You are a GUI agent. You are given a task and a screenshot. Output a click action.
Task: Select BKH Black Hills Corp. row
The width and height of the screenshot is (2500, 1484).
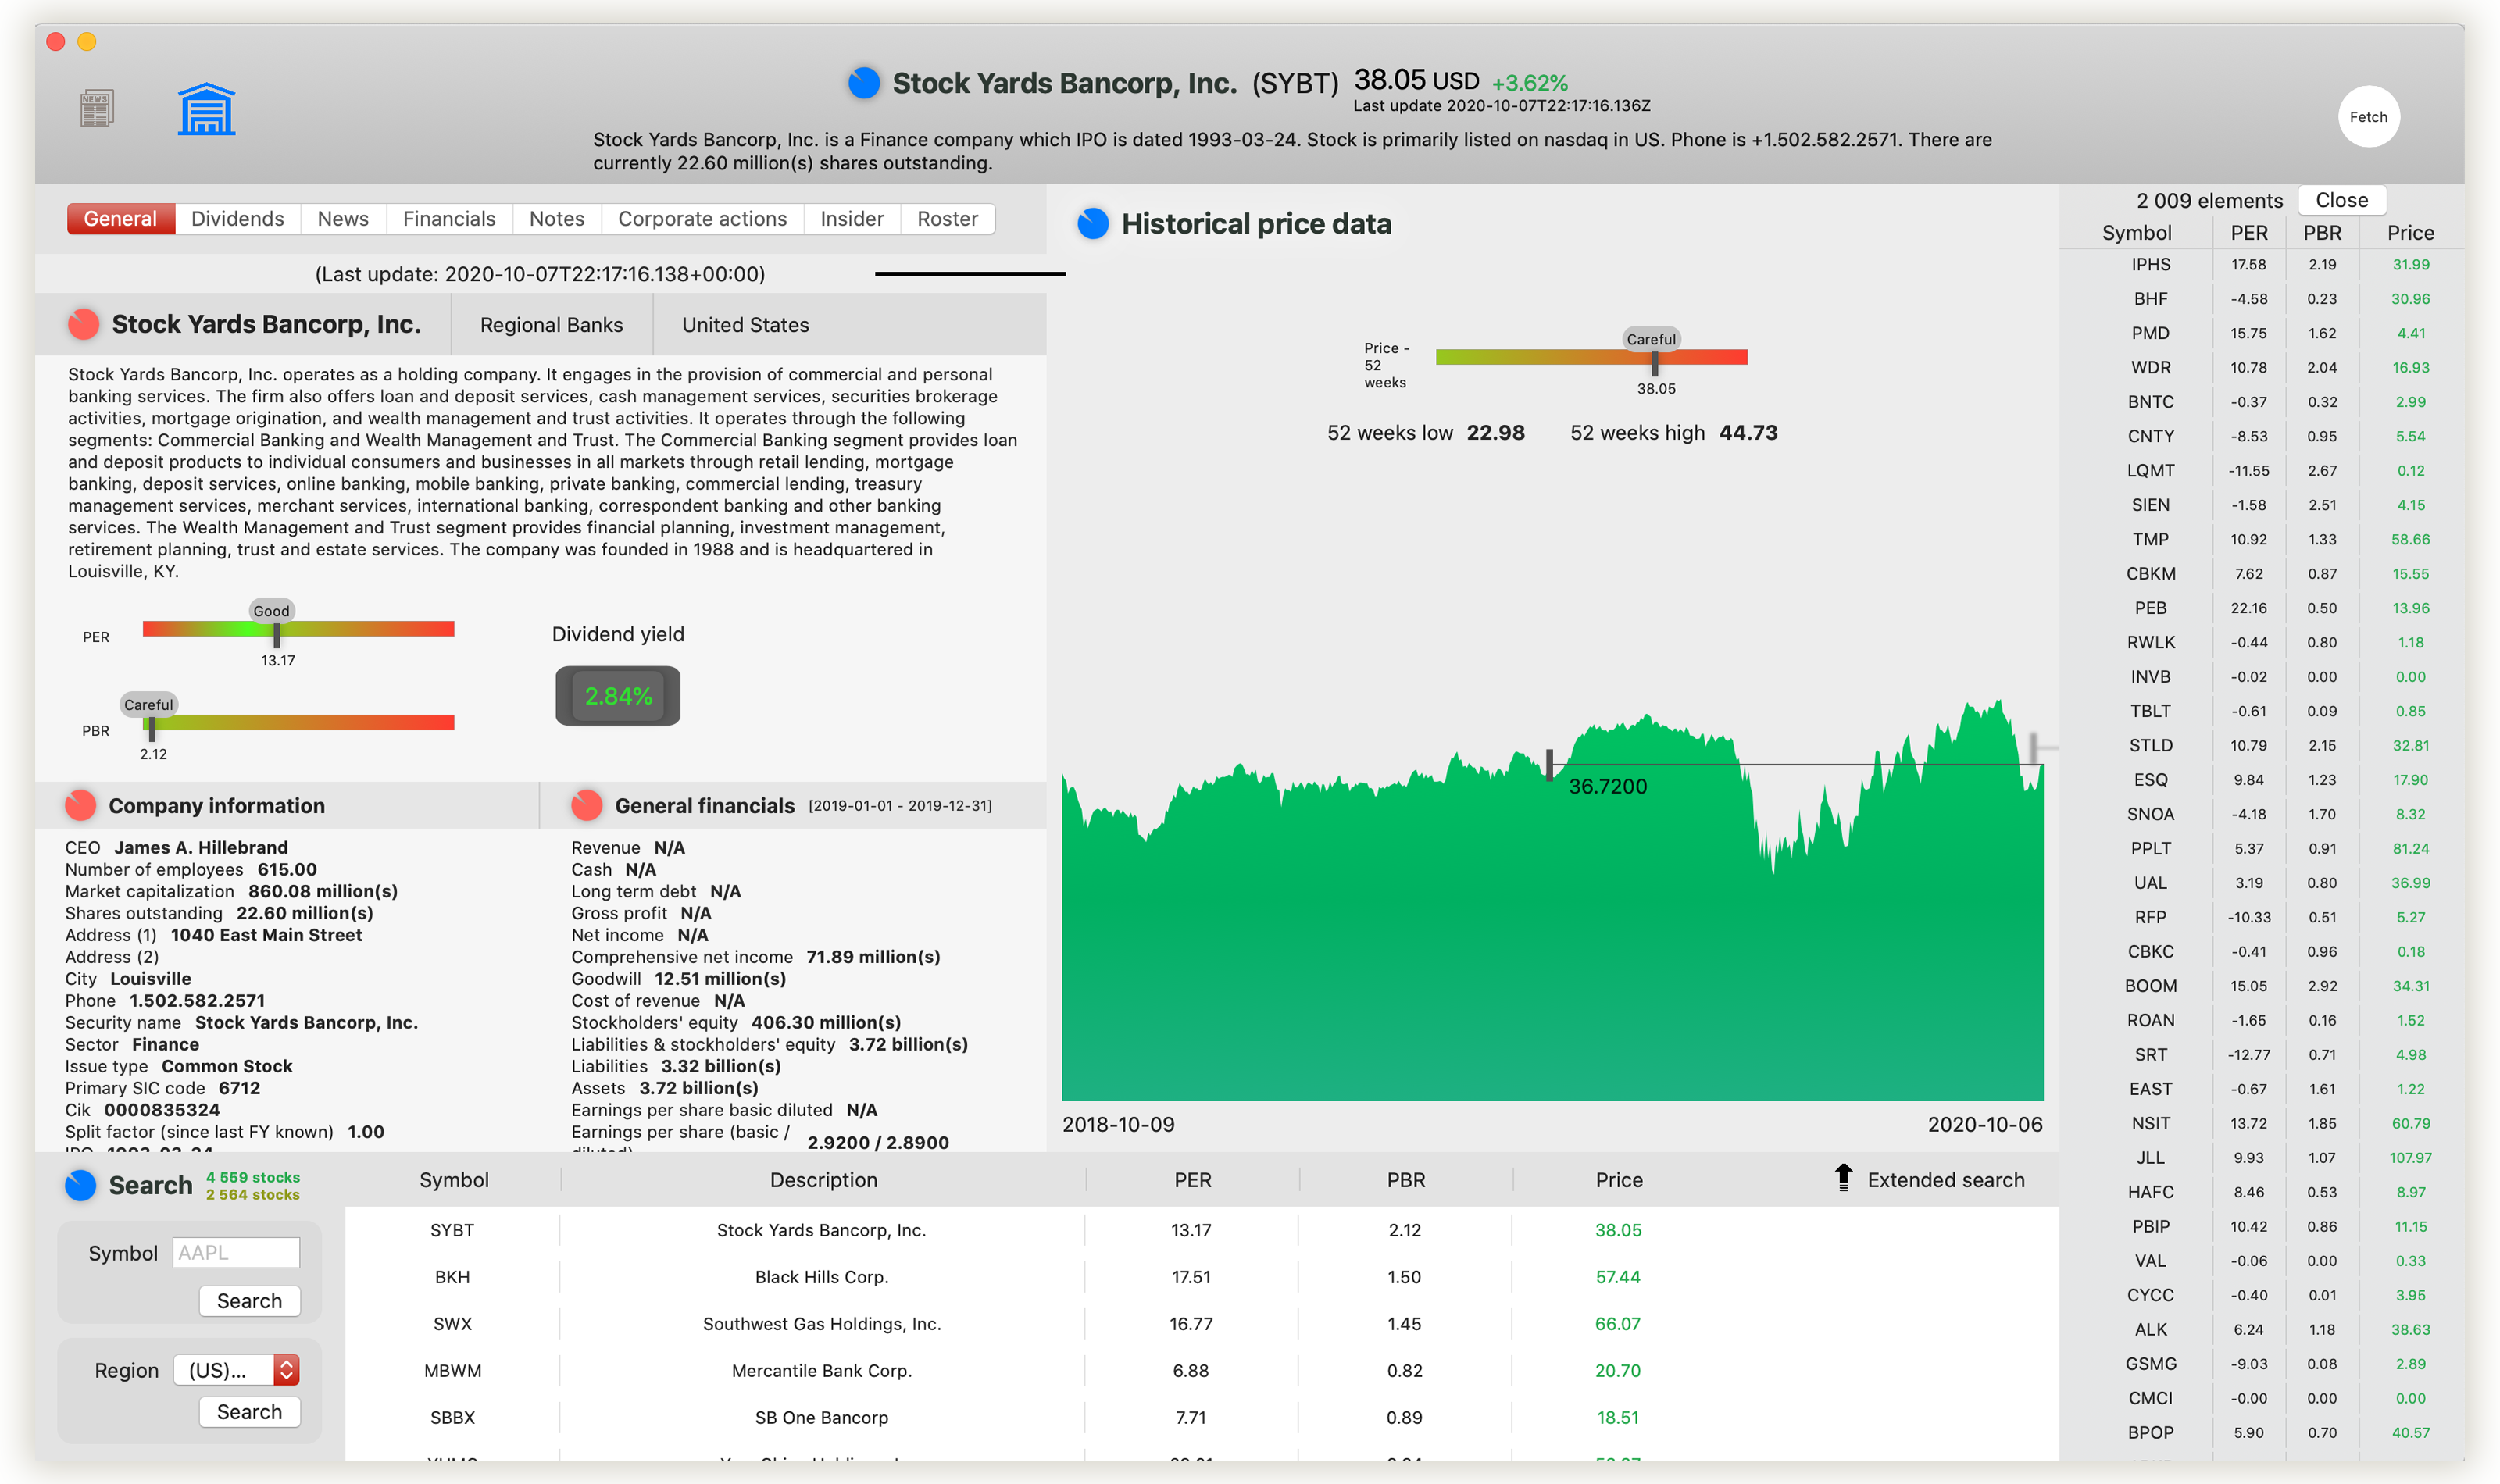click(820, 1277)
